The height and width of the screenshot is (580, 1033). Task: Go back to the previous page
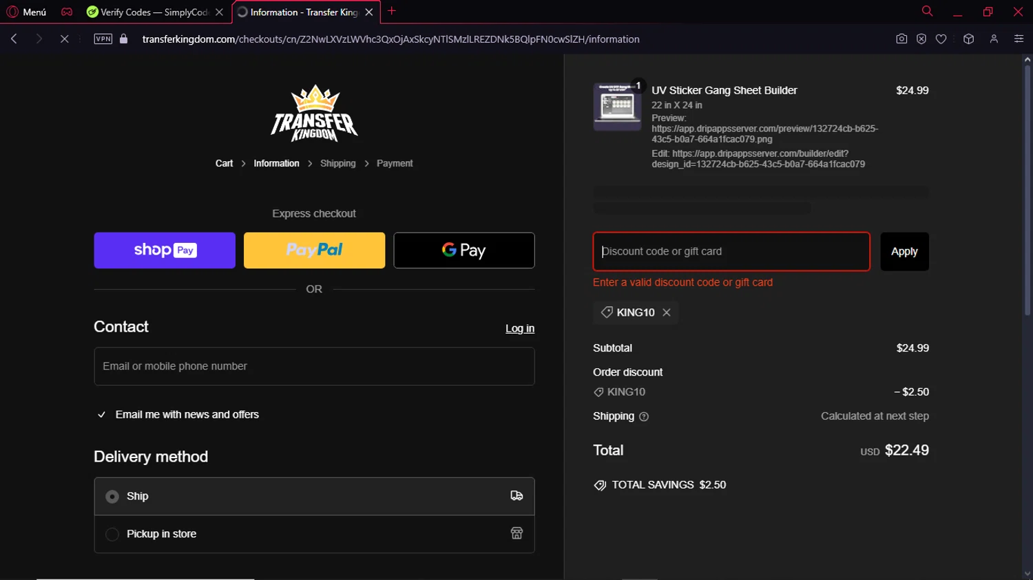14,39
